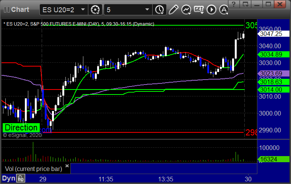Click the 2990.00 price axis label

(270, 130)
